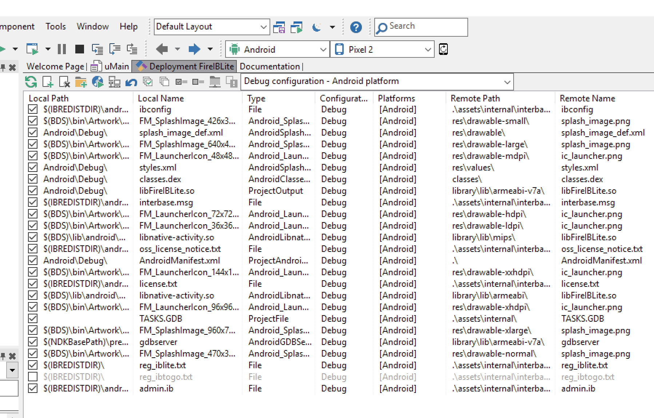Open Debug configuration - Android platform dropdown
Image resolution: width=654 pixels, height=418 pixels.
(x=377, y=81)
